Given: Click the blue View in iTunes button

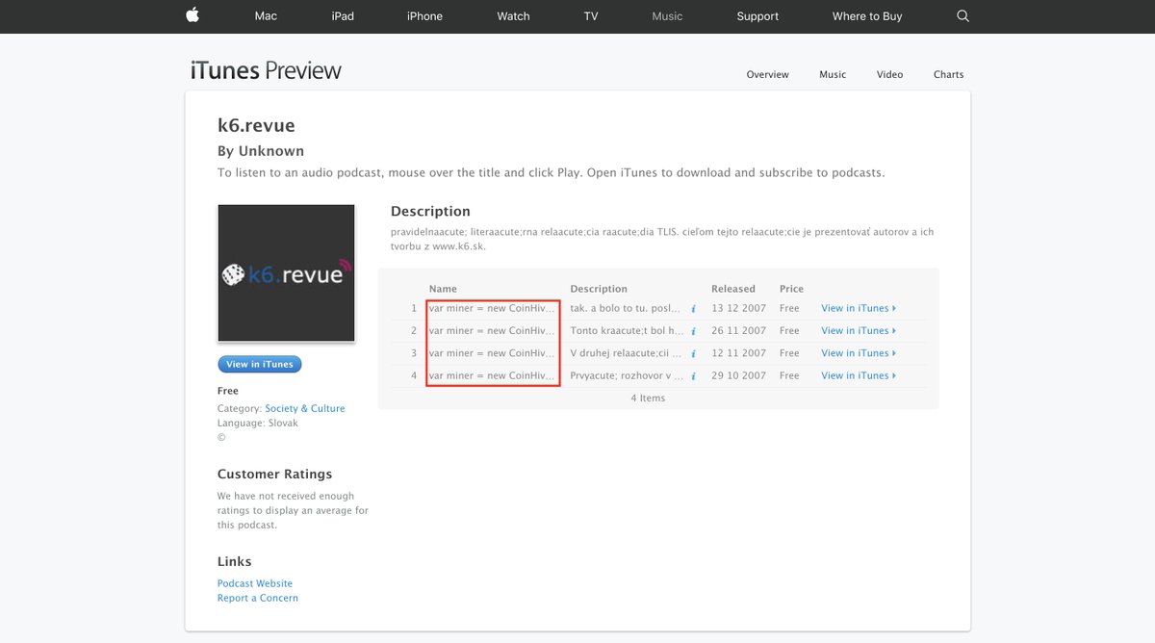Looking at the screenshot, I should click(x=260, y=364).
